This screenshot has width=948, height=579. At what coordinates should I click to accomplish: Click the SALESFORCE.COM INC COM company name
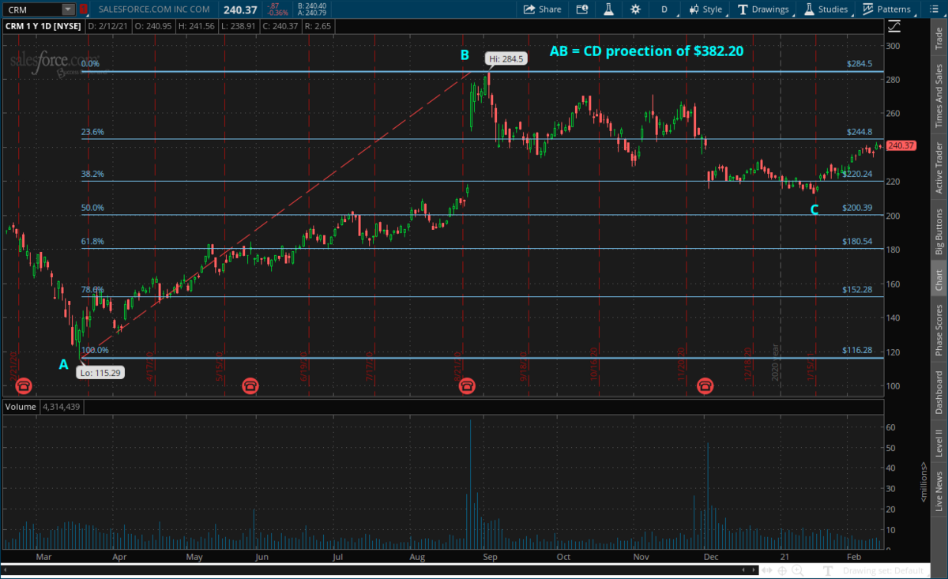(155, 9)
